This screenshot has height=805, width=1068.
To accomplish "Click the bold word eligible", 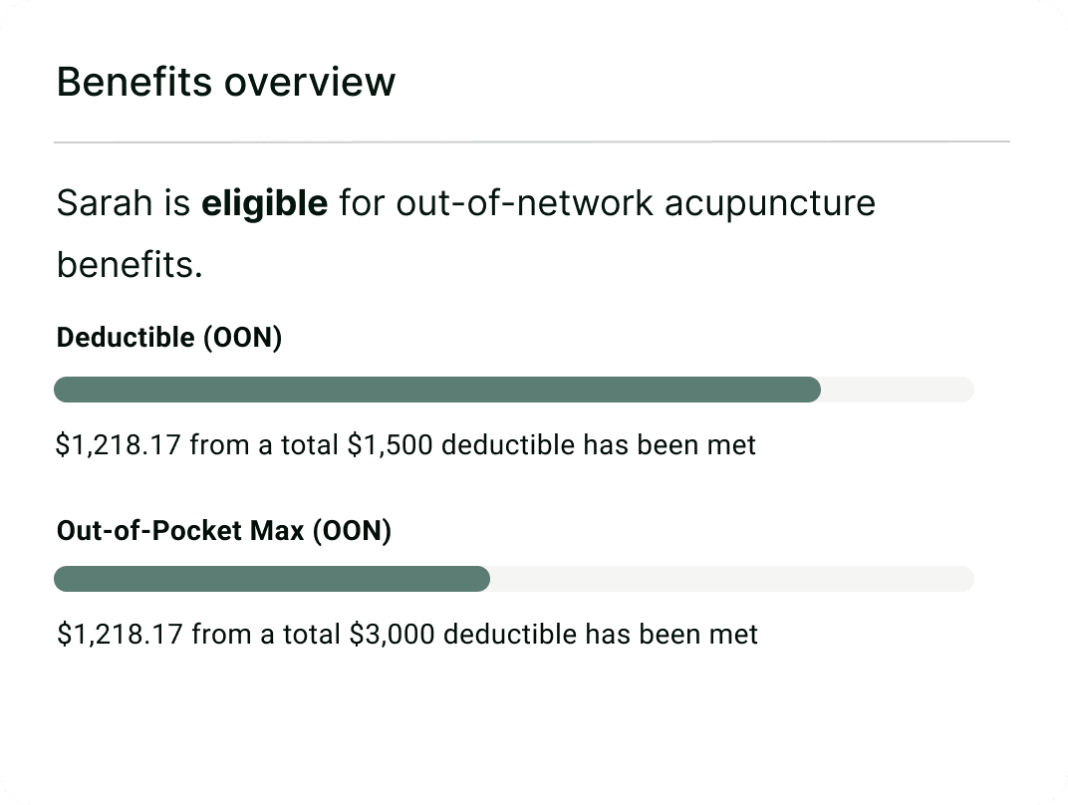I will pos(264,203).
